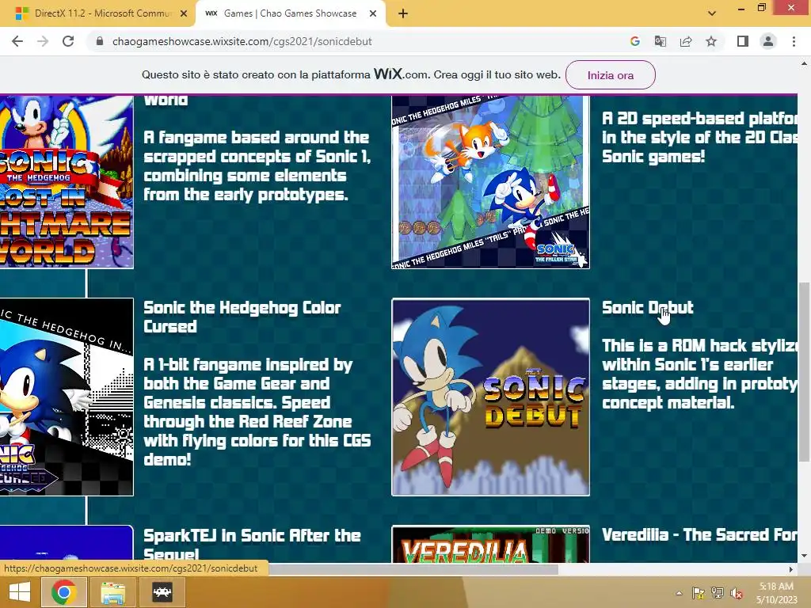Click the page scroll up arrow

804,63
